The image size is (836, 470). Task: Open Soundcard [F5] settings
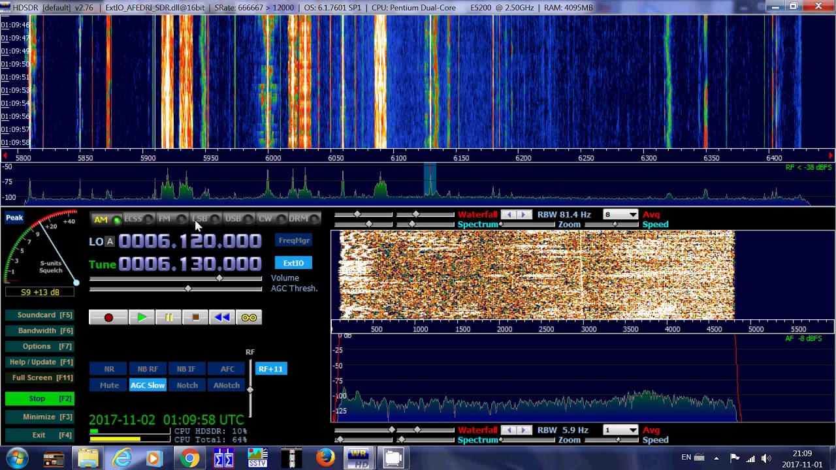39,315
